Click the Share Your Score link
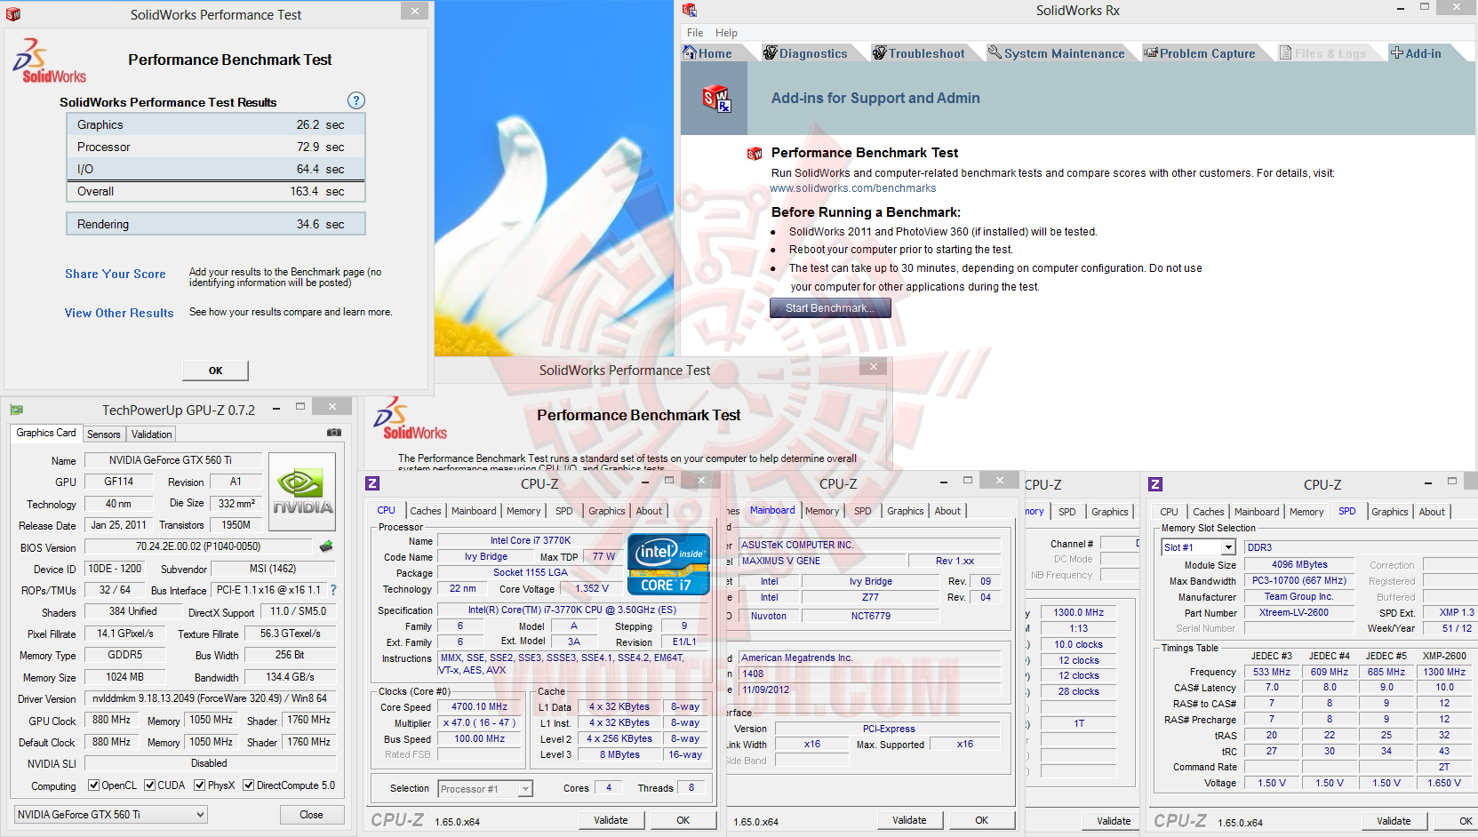Screen dimensions: 1478x837 (116, 274)
